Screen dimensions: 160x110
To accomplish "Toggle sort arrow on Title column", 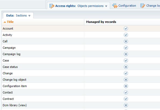I will 5,22.
